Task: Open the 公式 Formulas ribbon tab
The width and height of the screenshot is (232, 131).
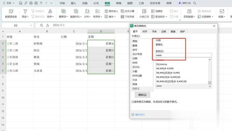Action: (x=96, y=3)
